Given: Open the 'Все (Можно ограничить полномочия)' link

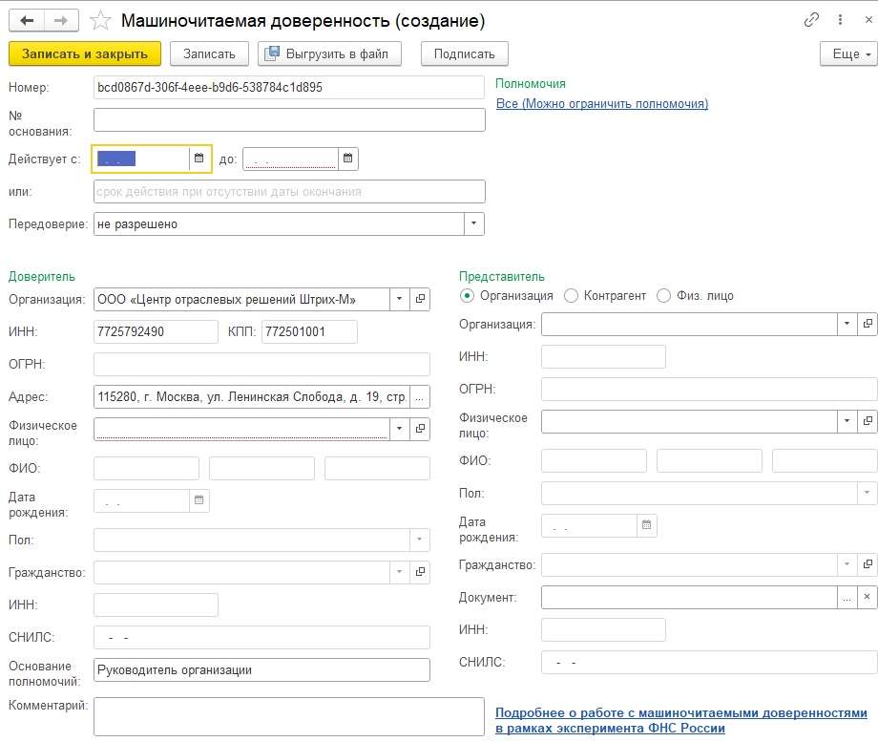Looking at the screenshot, I should [x=601, y=103].
